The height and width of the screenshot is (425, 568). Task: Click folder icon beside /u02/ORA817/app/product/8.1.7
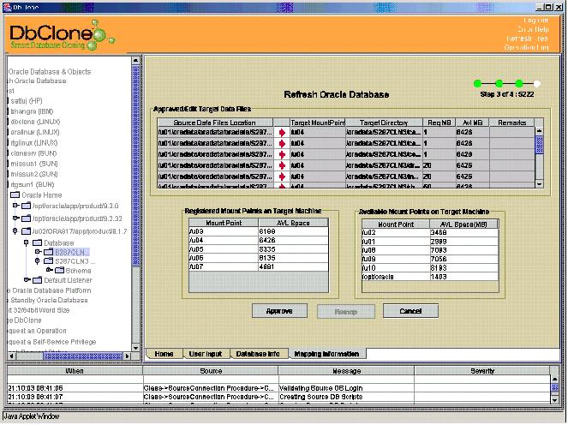[x=26, y=231]
